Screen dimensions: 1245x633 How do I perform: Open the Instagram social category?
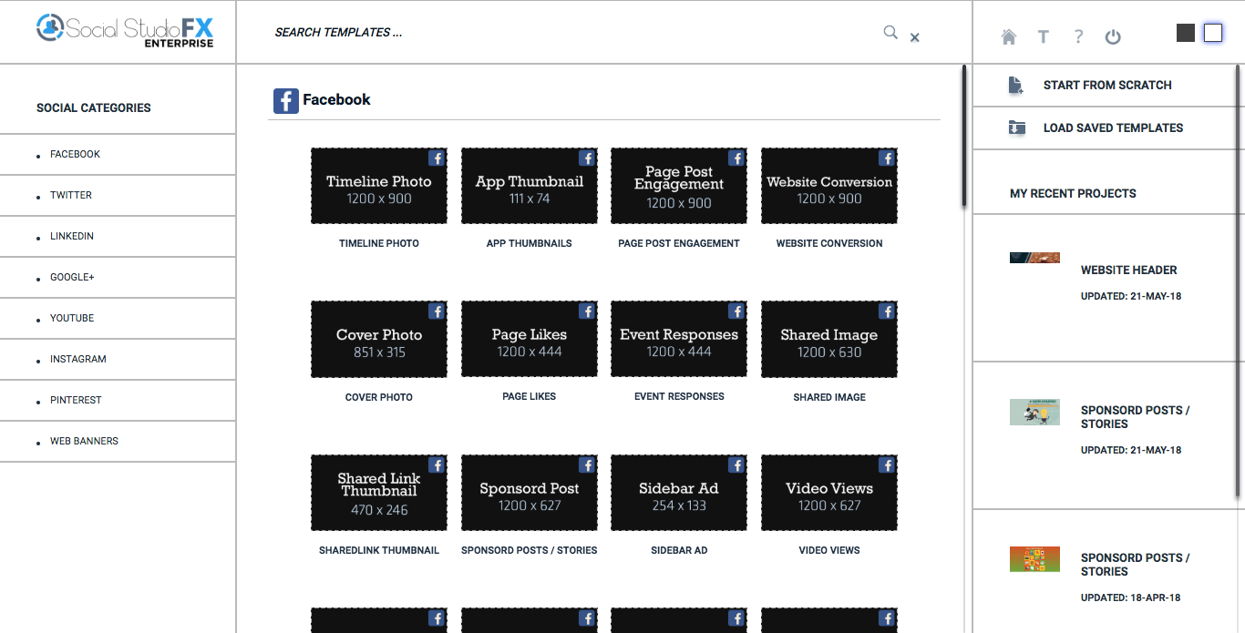[x=118, y=360]
